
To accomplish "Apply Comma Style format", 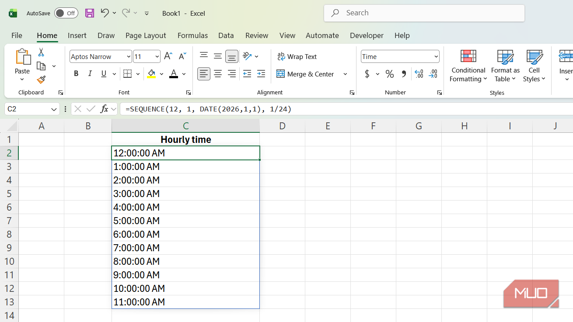I will pyautogui.click(x=404, y=74).
